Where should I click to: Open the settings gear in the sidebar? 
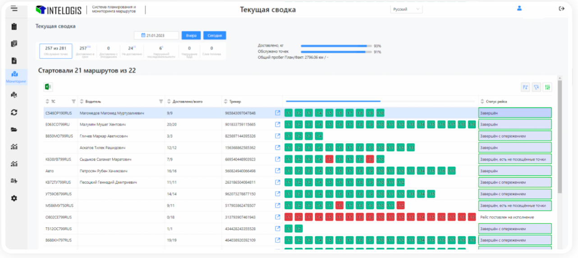pos(14,198)
